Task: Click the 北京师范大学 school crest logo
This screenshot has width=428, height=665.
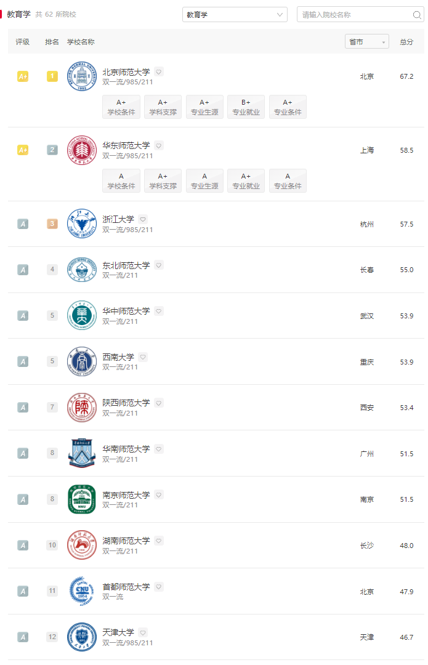Action: 81,76
